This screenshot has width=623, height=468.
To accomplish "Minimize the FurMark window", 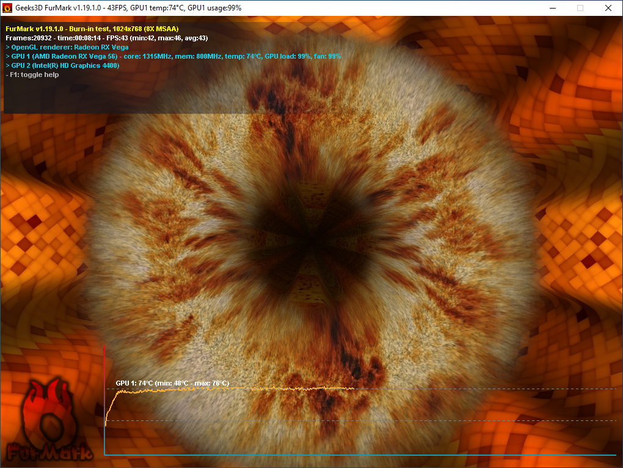I will point(553,8).
